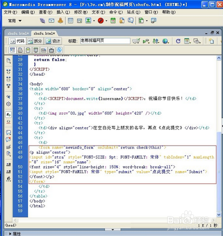Open the 插入 menu
223x236 pixels.
[x=63, y=12]
